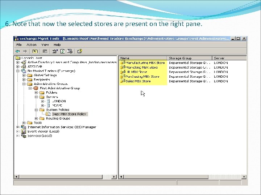Click the Dept MBX Store Policy icon
Image resolution: width=261 pixels, height=195 pixels.
(x=48, y=114)
